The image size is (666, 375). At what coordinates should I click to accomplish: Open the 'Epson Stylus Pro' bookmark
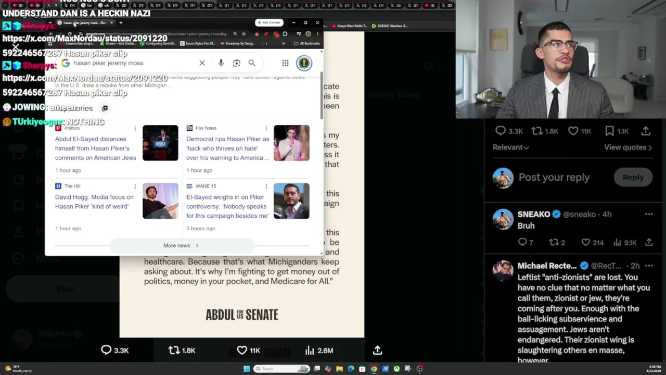click(199, 43)
